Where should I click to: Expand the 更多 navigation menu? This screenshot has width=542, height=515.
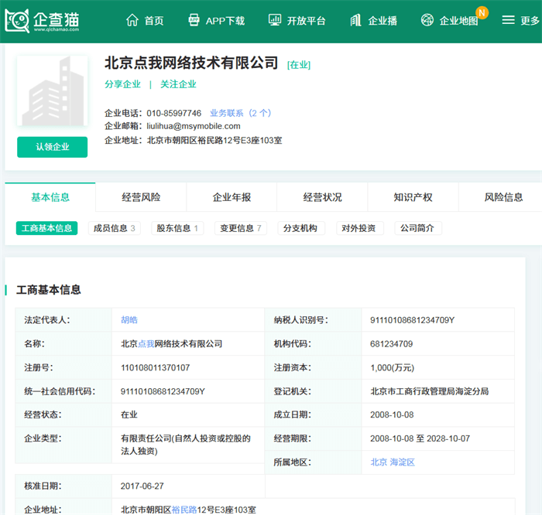tap(530, 21)
